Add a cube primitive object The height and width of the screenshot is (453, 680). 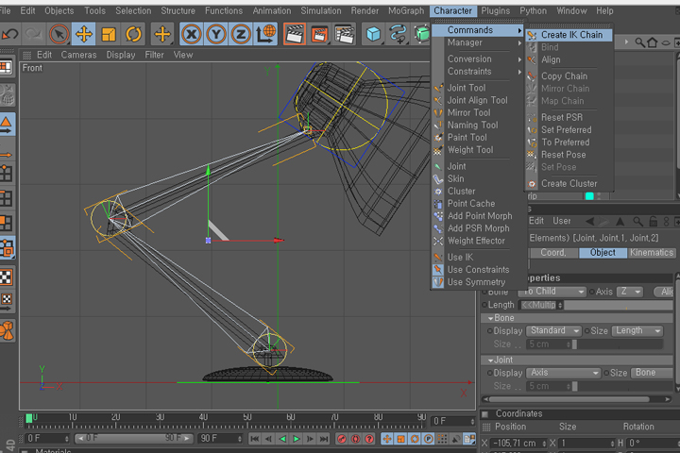click(x=373, y=34)
